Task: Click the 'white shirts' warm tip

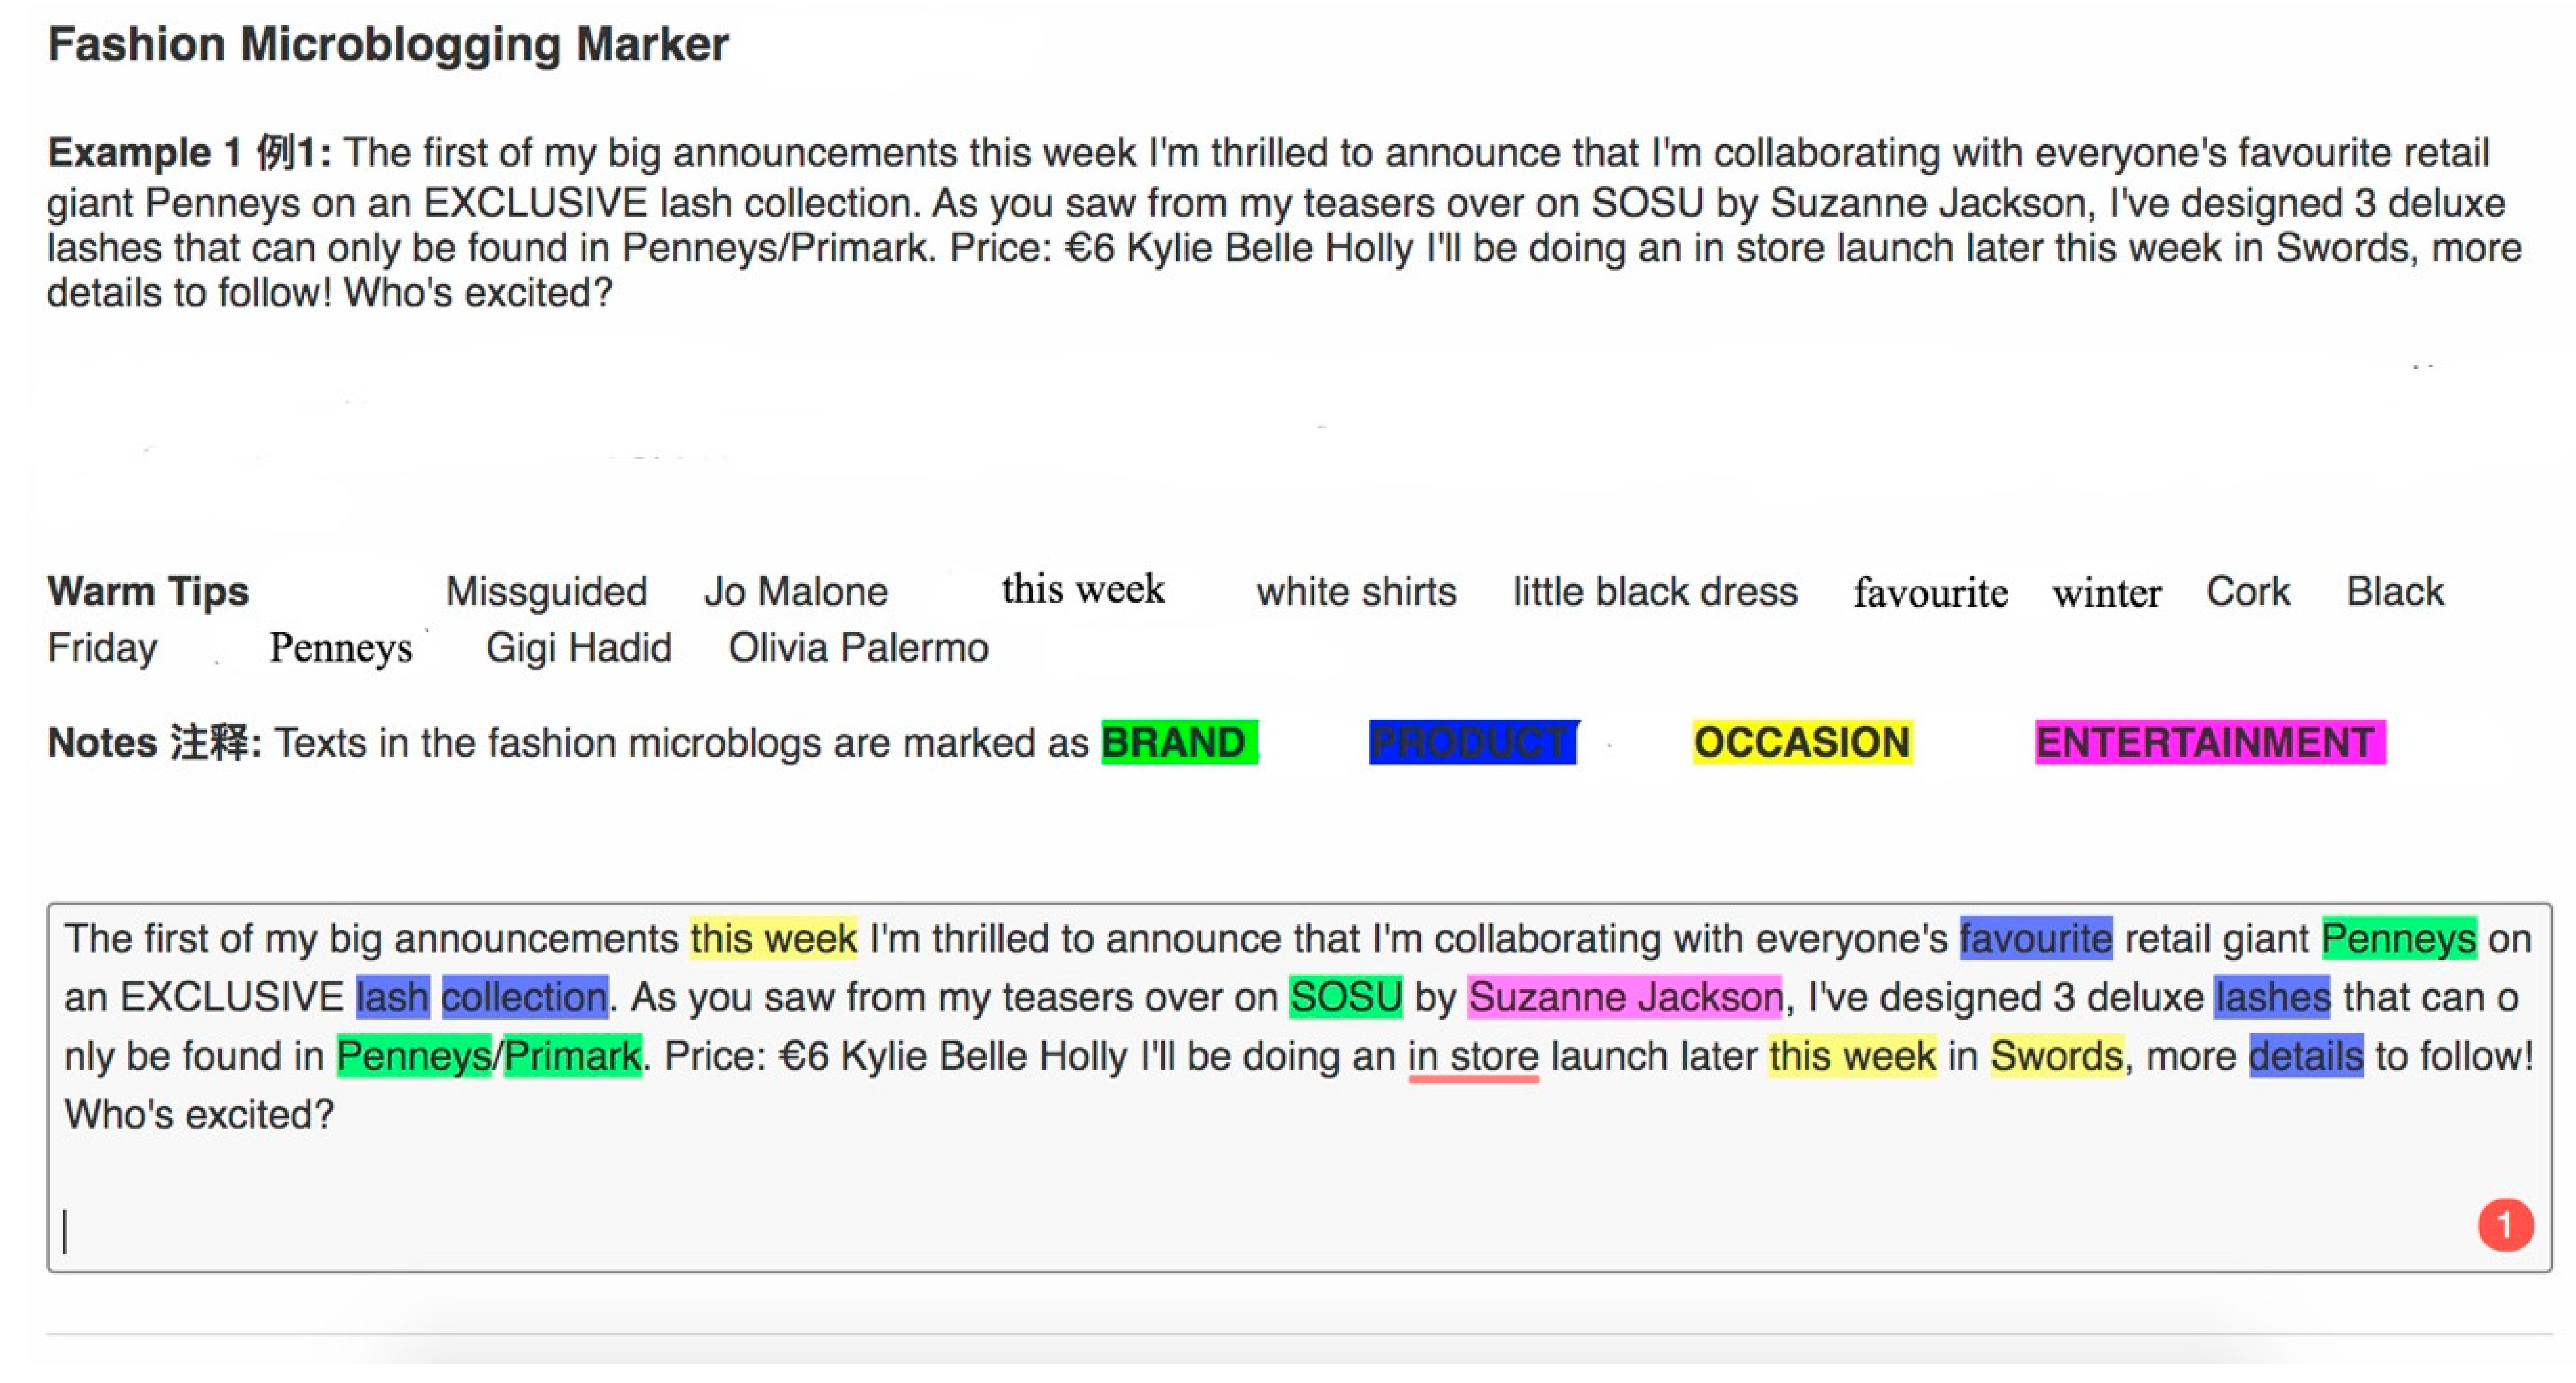Action: tap(1356, 591)
